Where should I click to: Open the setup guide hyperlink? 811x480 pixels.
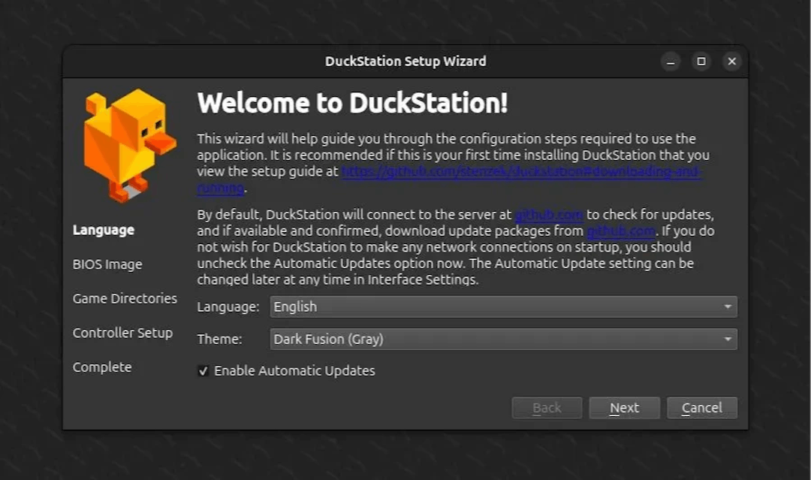(x=526, y=171)
